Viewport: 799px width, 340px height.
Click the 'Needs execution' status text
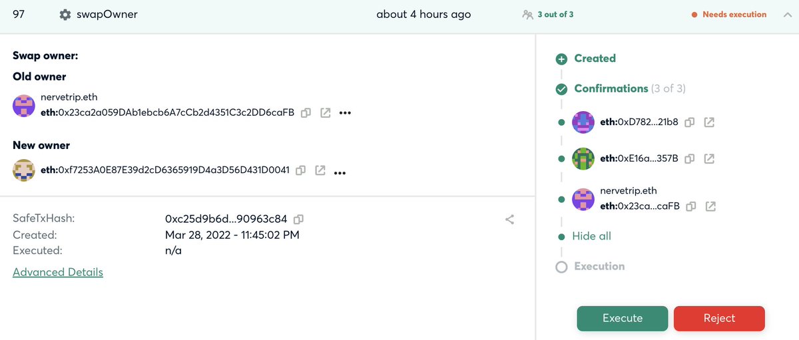coord(734,14)
